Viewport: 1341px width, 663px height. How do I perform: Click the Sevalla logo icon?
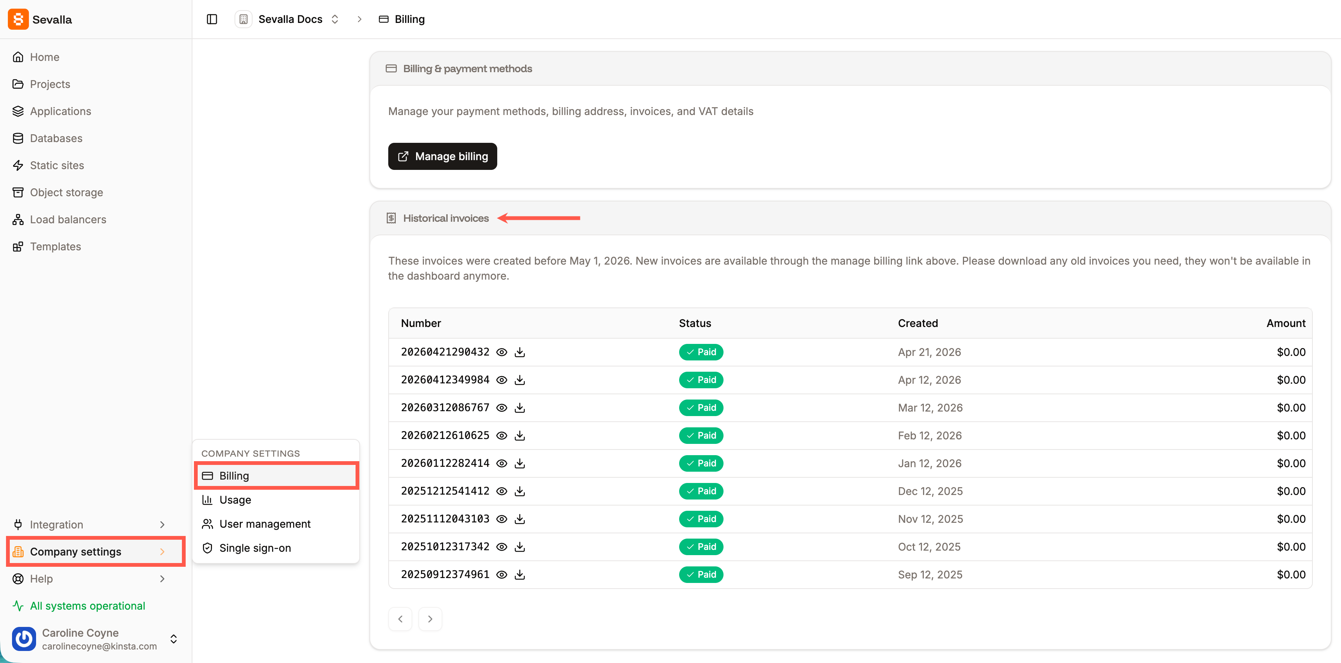pos(18,19)
